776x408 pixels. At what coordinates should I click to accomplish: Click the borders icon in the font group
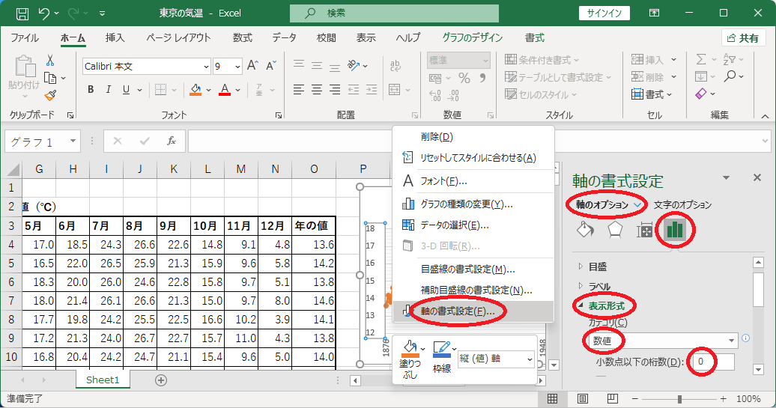[160, 90]
